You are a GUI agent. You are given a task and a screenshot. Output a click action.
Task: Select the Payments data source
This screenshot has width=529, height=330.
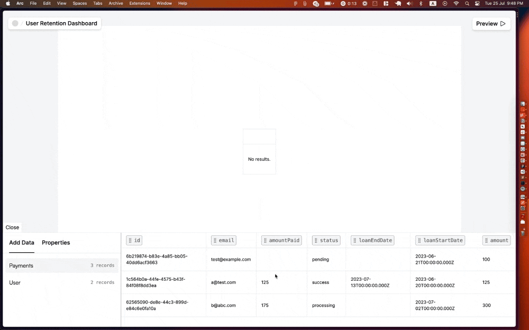click(x=21, y=265)
